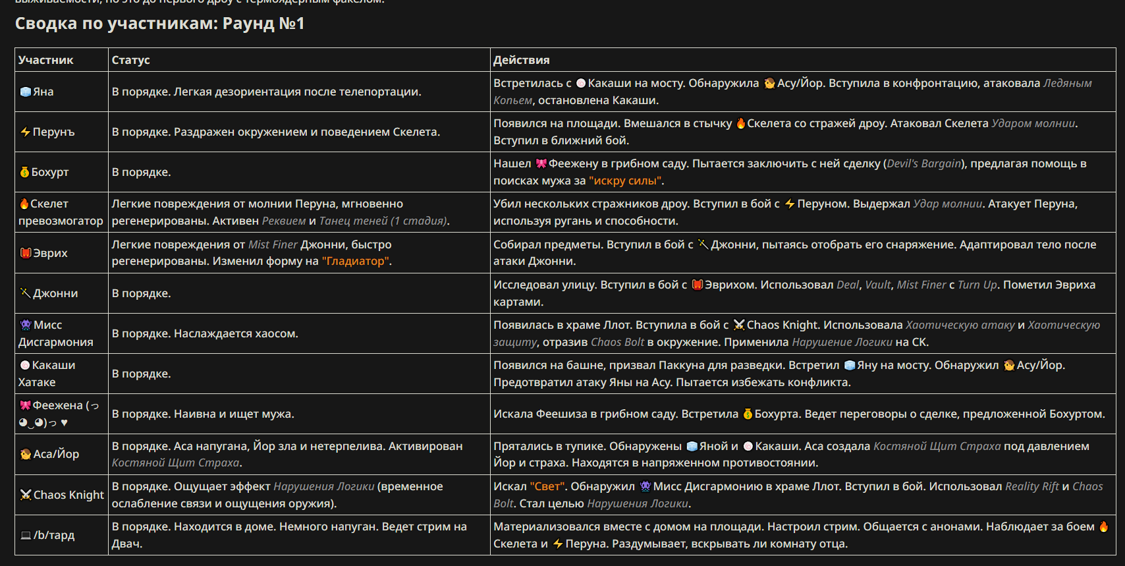
Task: Click the italic "Ударом молнии" in Перунъ's actions
Action: [1033, 123]
